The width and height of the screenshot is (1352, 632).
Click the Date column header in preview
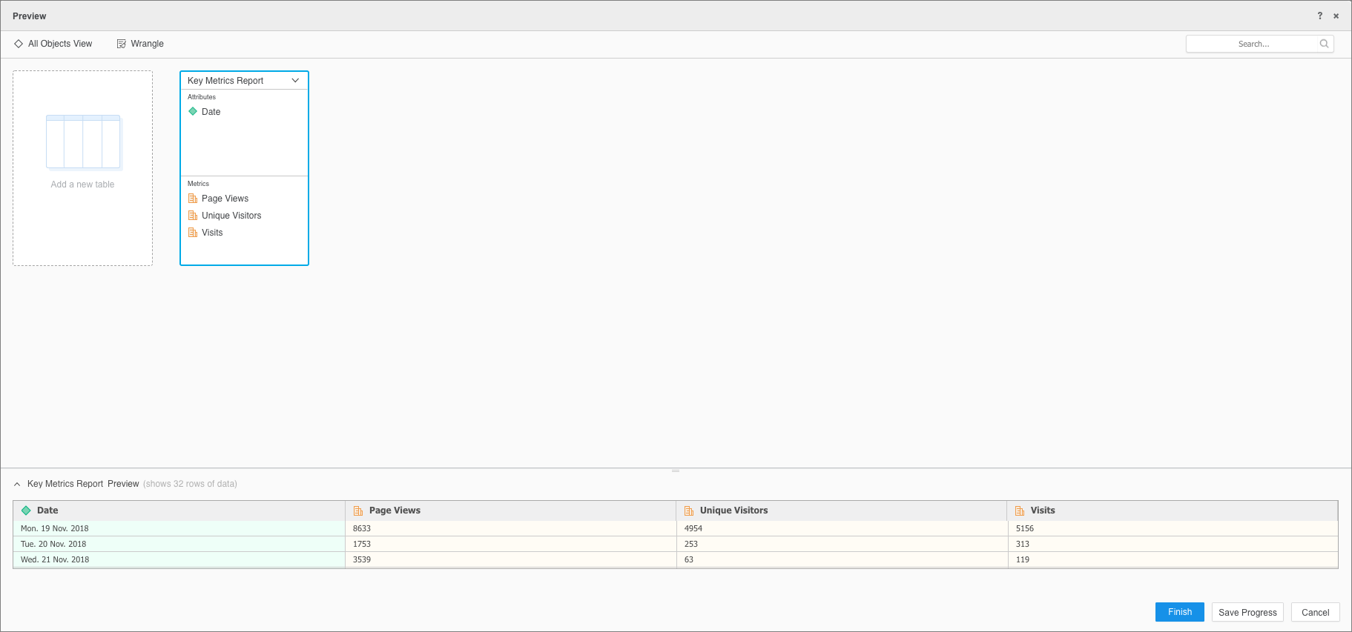click(x=47, y=510)
